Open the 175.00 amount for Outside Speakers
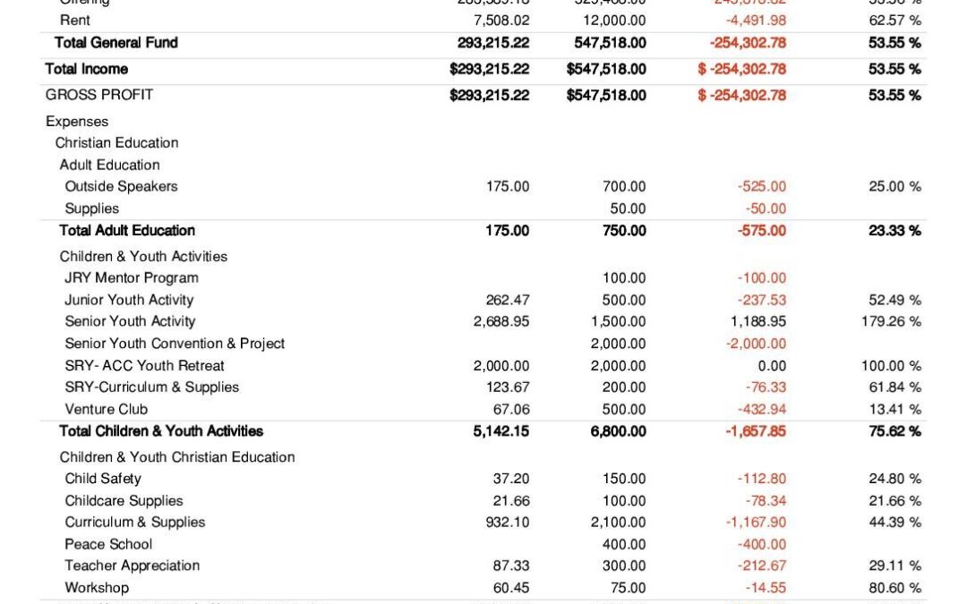Image resolution: width=967 pixels, height=604 pixels. point(508,186)
